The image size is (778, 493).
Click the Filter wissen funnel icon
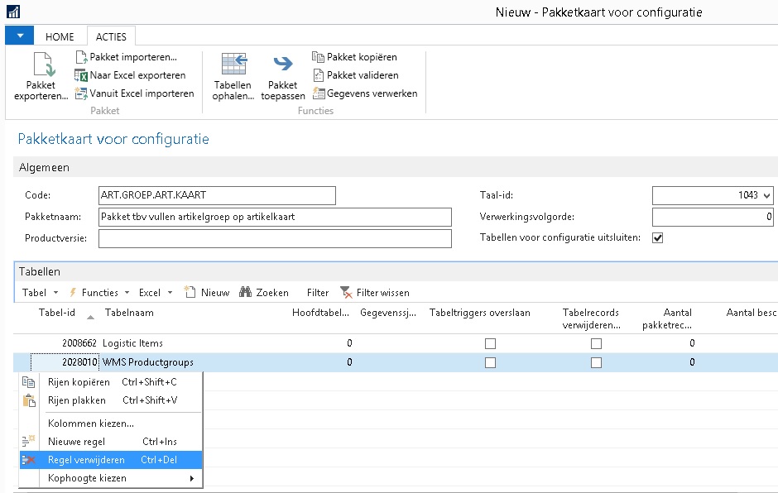346,293
